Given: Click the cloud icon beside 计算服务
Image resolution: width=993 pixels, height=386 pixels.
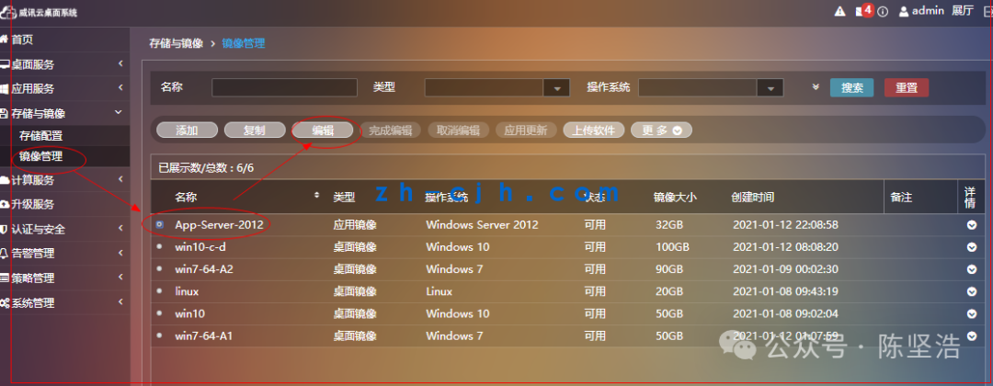Looking at the screenshot, I should [x=6, y=180].
